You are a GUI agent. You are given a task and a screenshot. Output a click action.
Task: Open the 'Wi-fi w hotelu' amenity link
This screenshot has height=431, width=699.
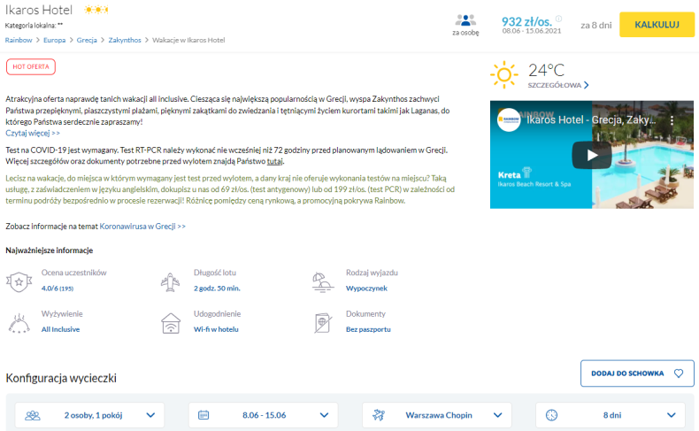coord(216,329)
